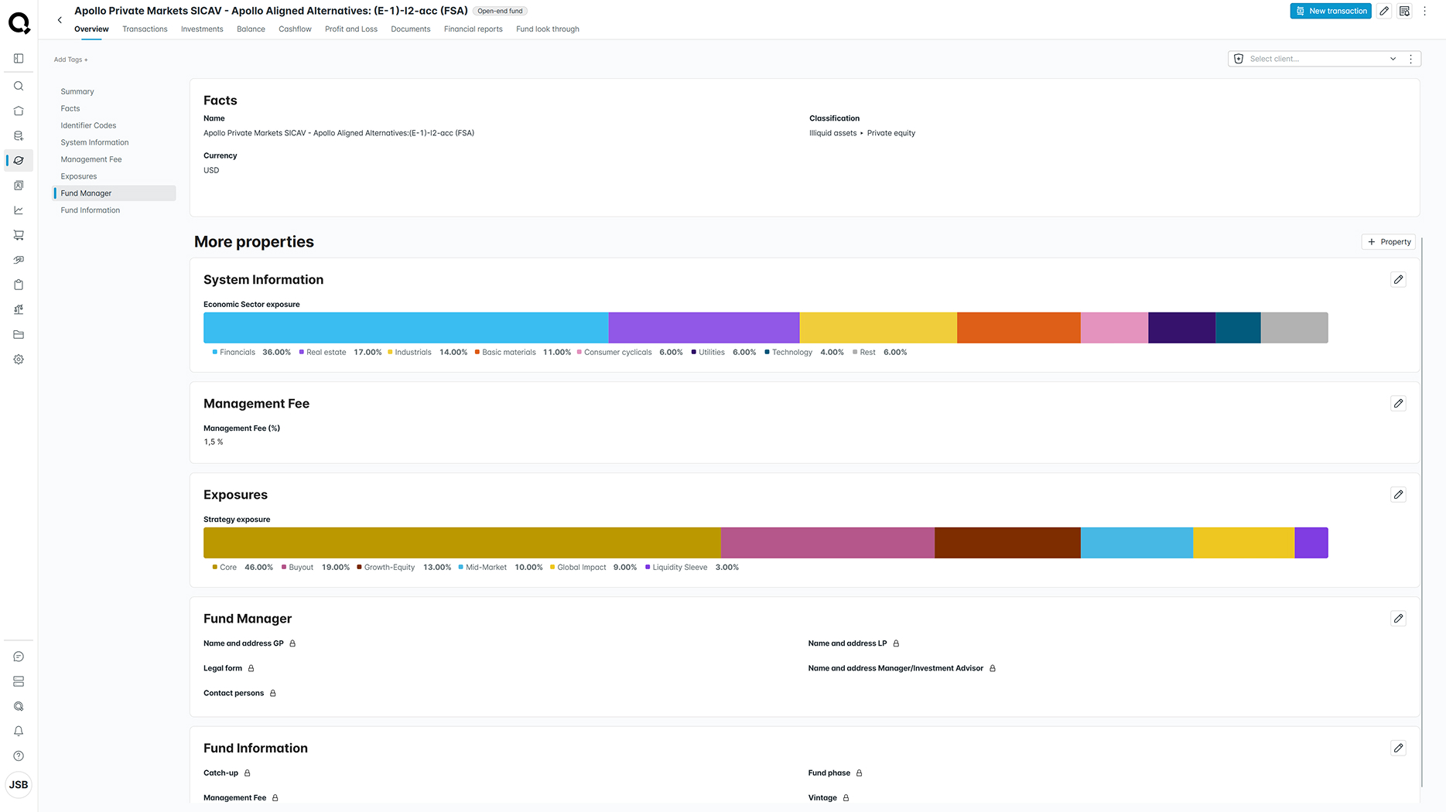Screen dimensions: 1446x812
Task: Click Add Tags +
Action: click(x=70, y=60)
